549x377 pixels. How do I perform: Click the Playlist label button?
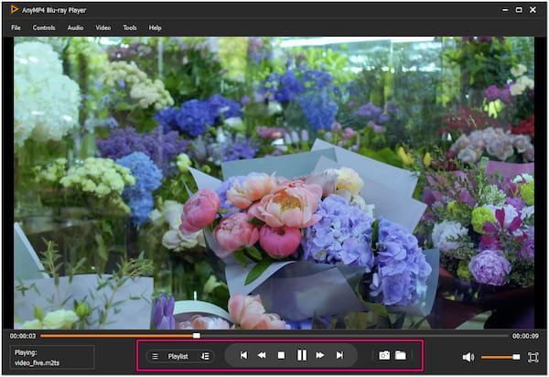(178, 356)
